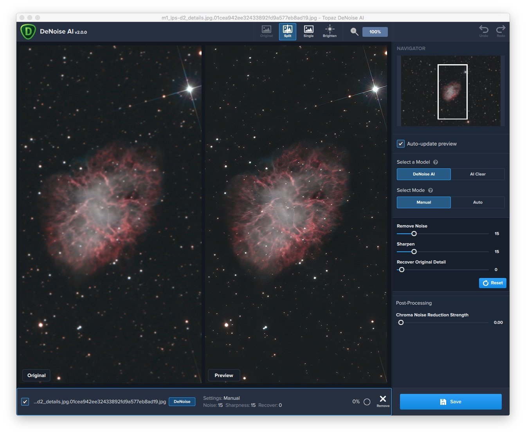The width and height of the screenshot is (526, 435).
Task: Toggle the image file row checkbox
Action: 25,402
